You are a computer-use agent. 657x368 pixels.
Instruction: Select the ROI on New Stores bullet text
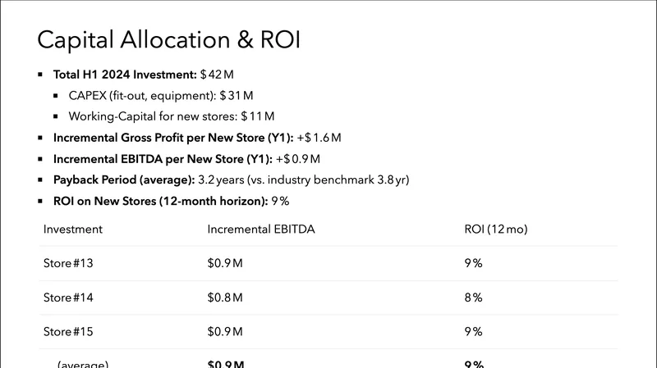click(x=171, y=201)
